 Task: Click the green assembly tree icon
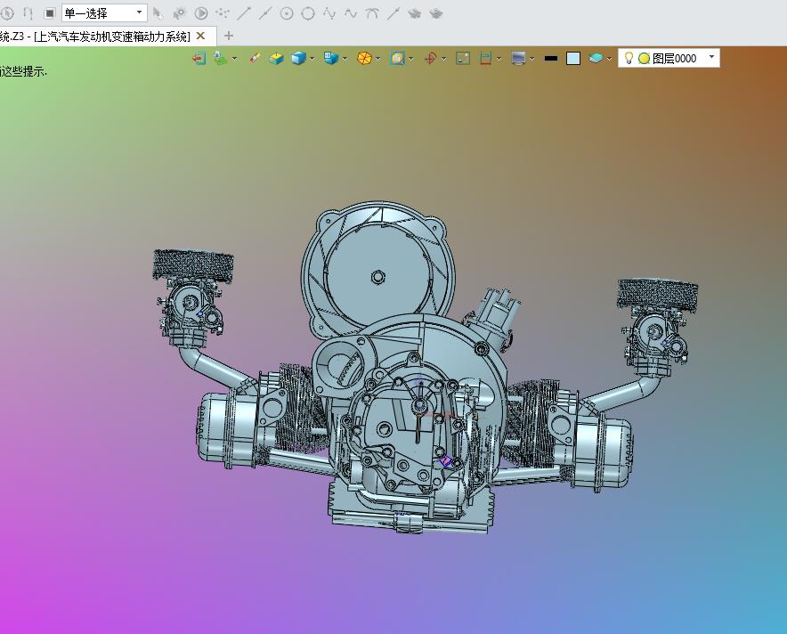click(220, 58)
